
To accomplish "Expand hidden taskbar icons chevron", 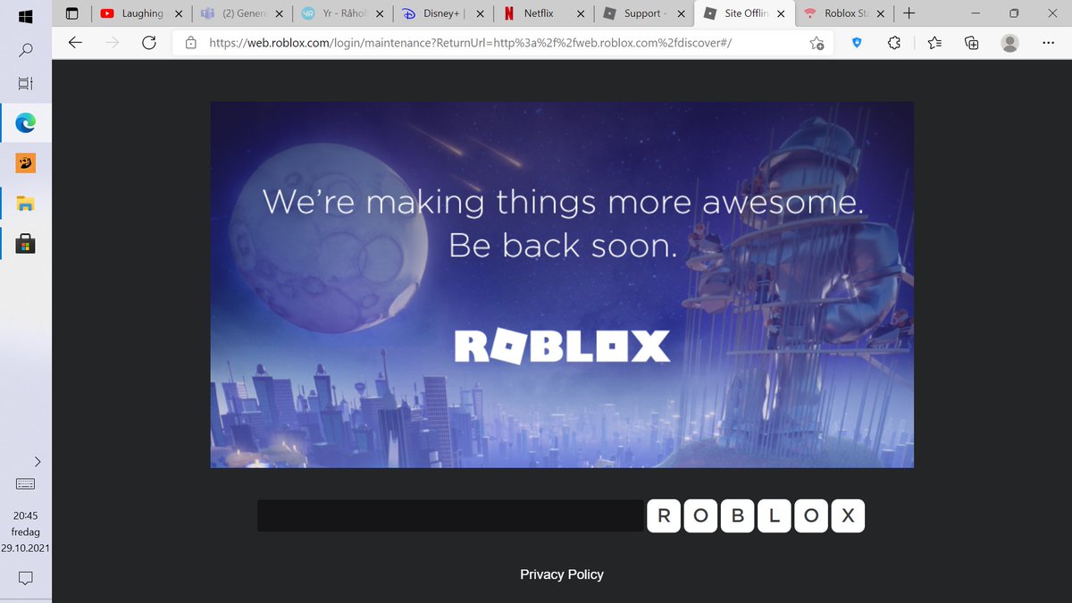I will coord(37,462).
